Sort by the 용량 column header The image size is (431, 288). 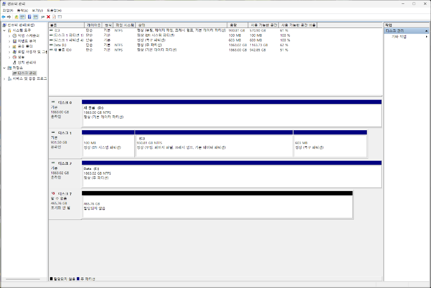[x=238, y=25]
